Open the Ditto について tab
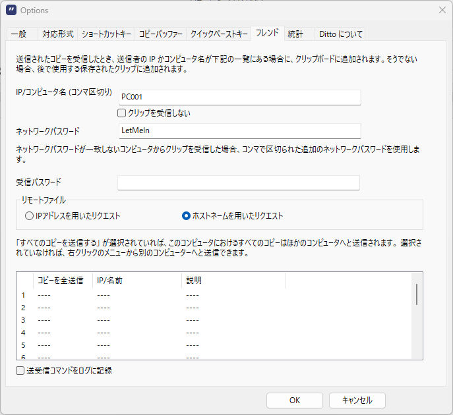Viewport: 453px width, 415px height. (340, 34)
